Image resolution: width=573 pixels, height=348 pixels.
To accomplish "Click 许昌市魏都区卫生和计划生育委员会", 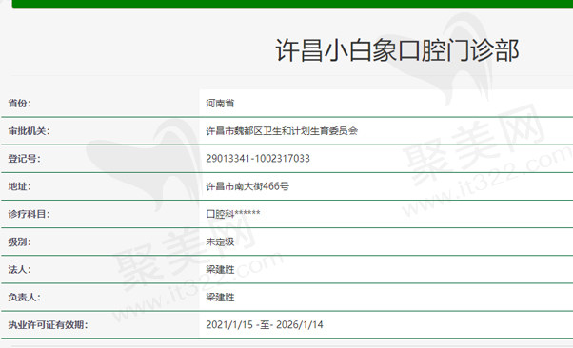I will tap(282, 130).
